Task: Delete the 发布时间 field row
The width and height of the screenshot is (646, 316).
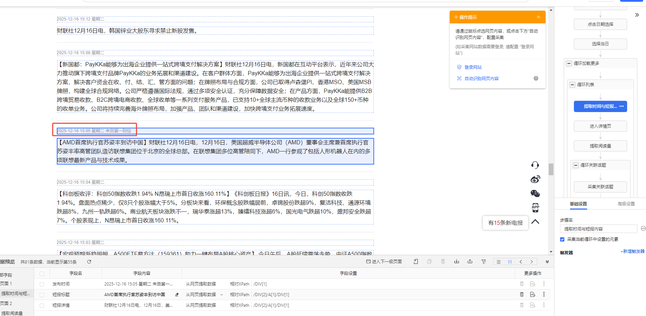Action: pyautogui.click(x=522, y=284)
